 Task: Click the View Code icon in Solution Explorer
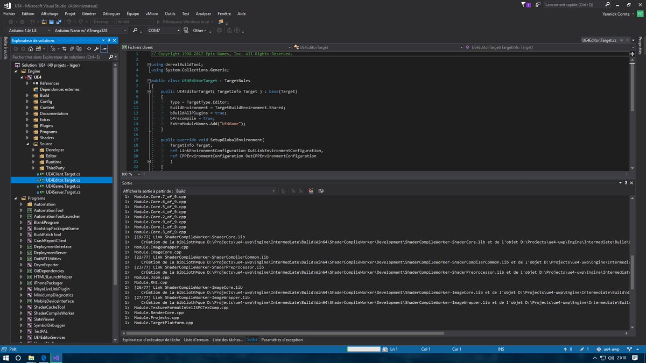pyautogui.click(x=89, y=49)
